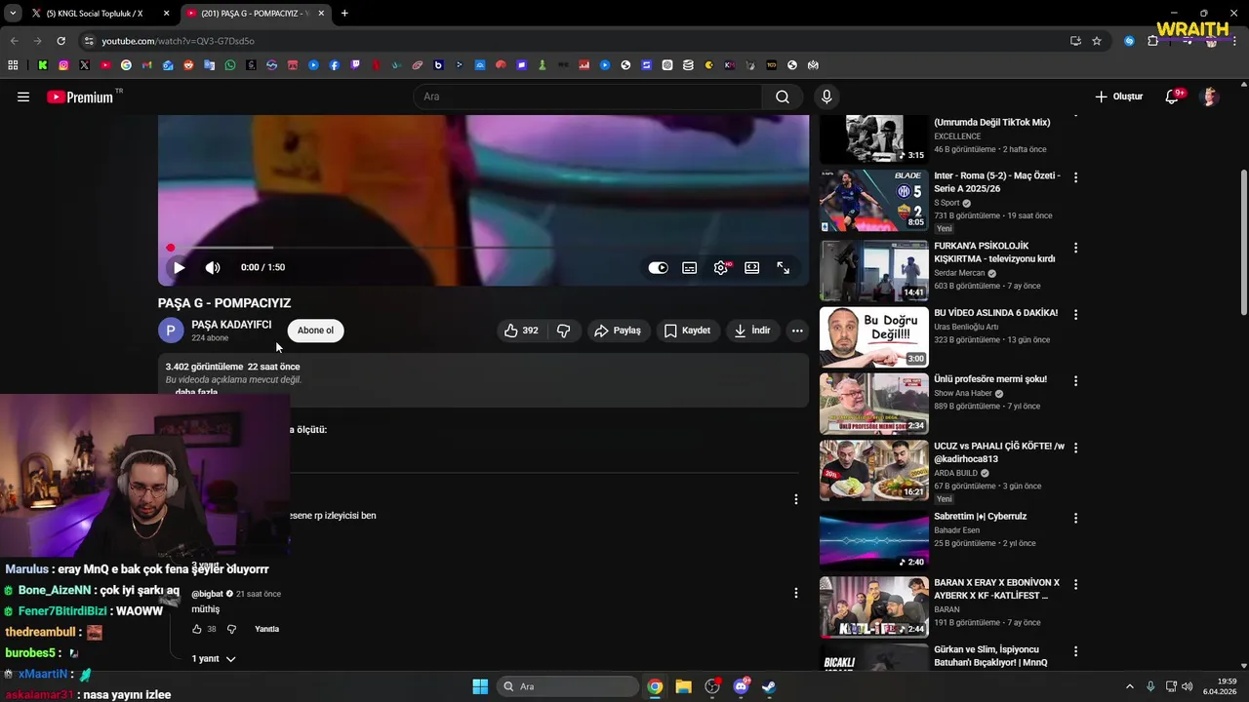Mute the video volume speaker
1249x702 pixels.
click(x=213, y=267)
